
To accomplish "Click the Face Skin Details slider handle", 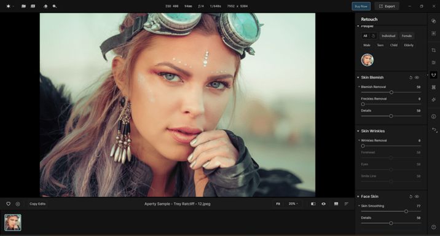I will 391,223.
